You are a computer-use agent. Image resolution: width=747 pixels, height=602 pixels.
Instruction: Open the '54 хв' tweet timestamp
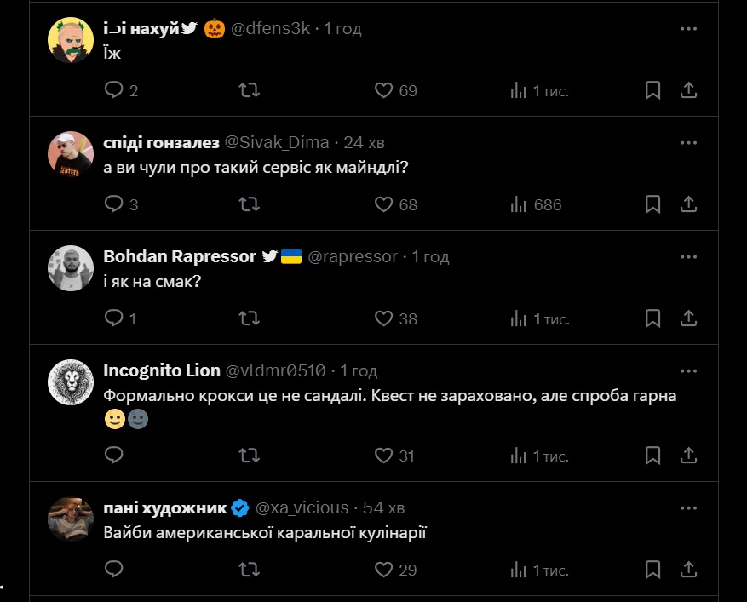383,507
